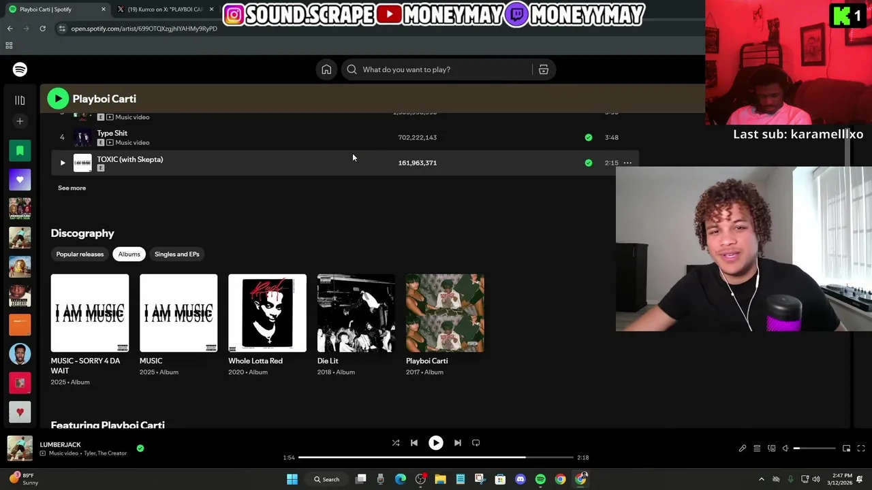
Task: Toggle repeat in player bar
Action: (x=476, y=443)
